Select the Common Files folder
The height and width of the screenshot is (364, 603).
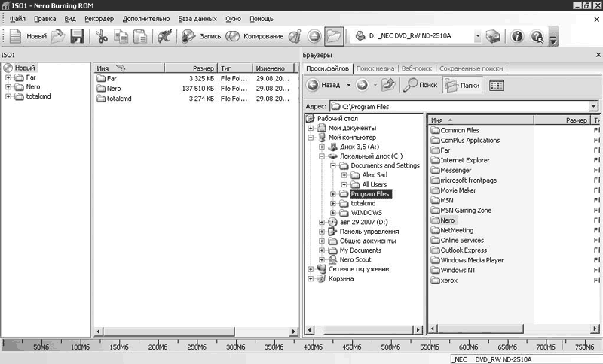click(x=460, y=130)
